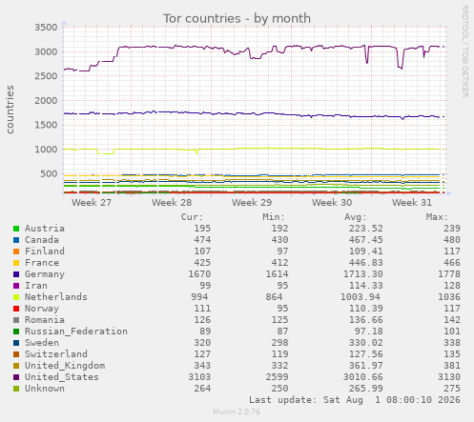
Task: Click the vertical 'countries' axis label
Action: click(x=10, y=110)
